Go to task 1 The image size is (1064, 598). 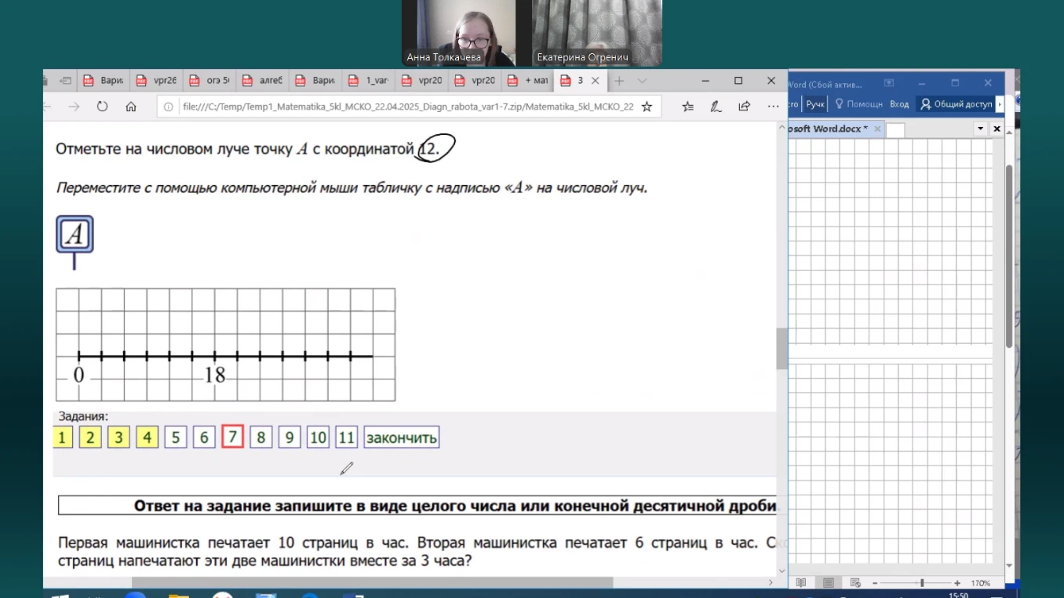(x=62, y=437)
